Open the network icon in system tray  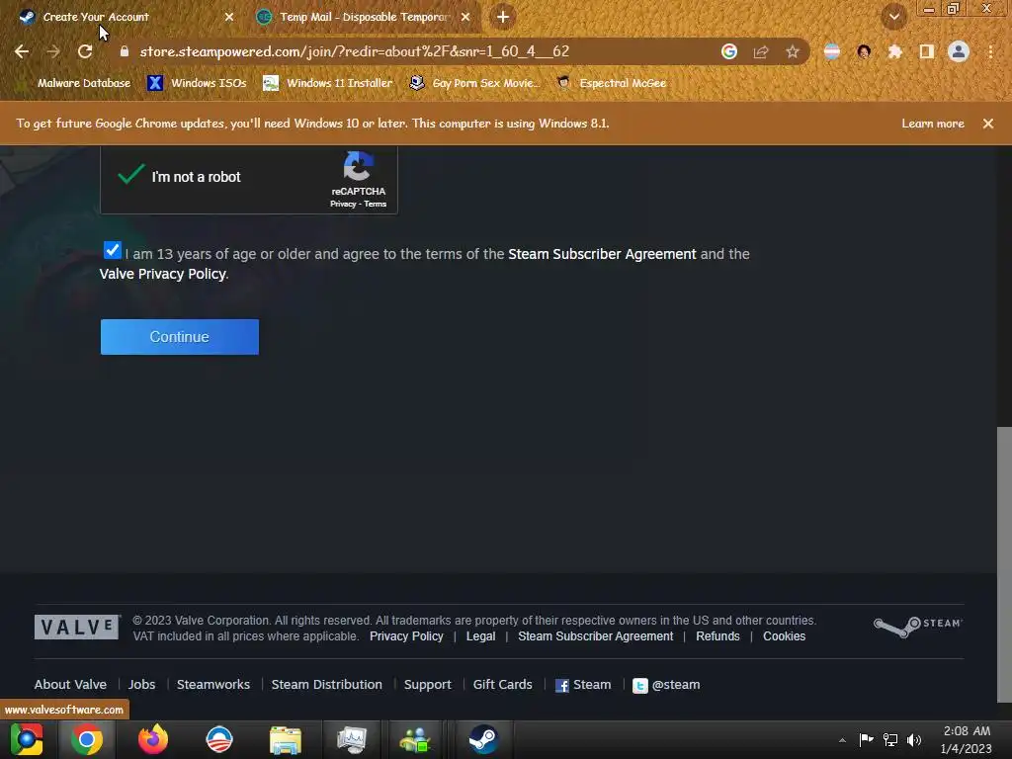(x=890, y=740)
